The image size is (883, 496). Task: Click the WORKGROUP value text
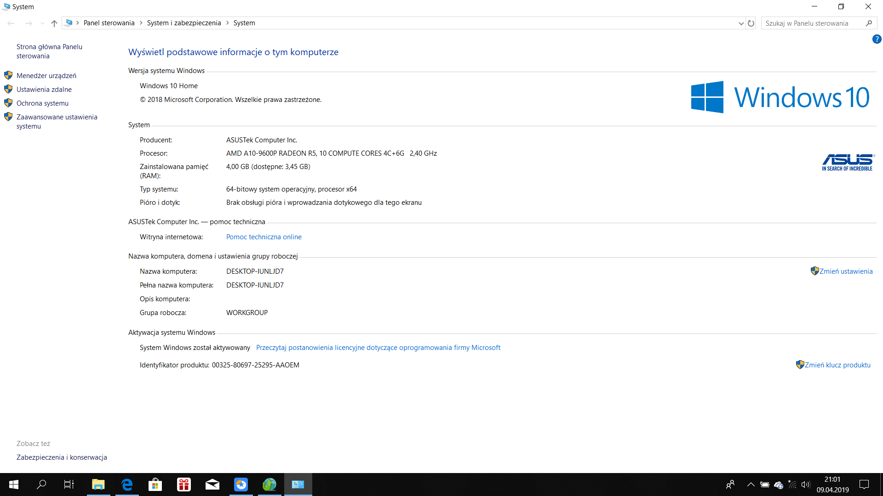pyautogui.click(x=247, y=313)
